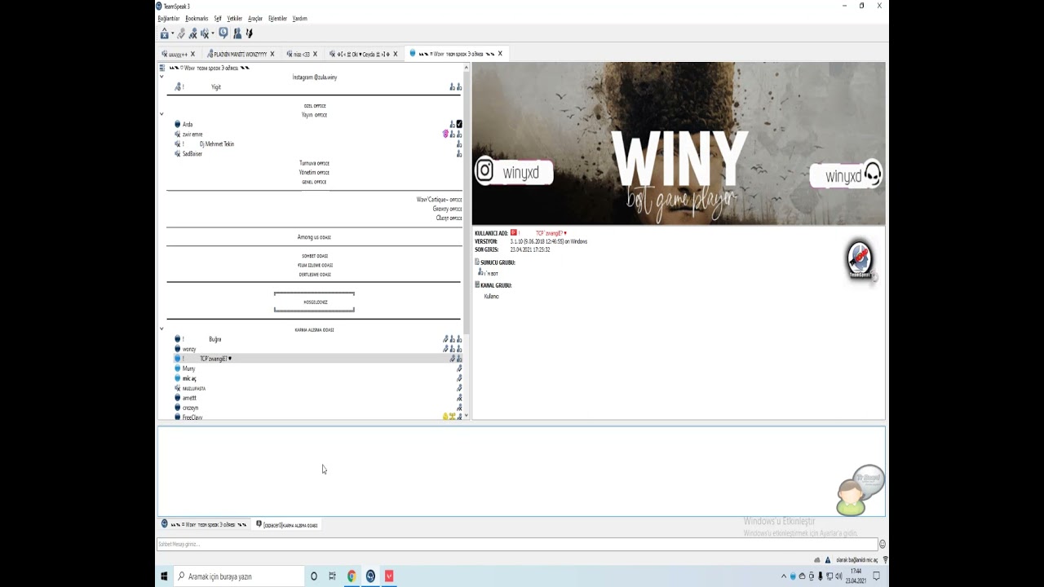Image resolution: width=1044 pixels, height=587 pixels.
Task: Select the Turnuva office channel
Action: click(314, 163)
